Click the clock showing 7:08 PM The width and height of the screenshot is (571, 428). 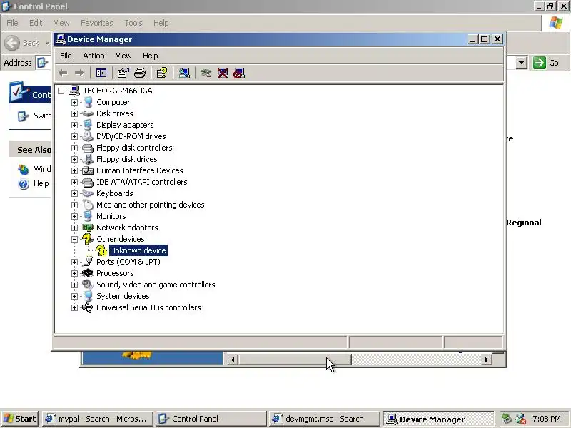click(x=546, y=419)
